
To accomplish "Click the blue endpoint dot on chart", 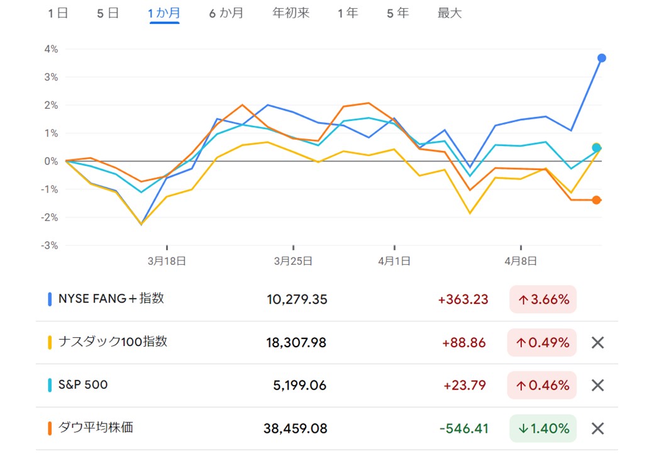I will tap(601, 58).
